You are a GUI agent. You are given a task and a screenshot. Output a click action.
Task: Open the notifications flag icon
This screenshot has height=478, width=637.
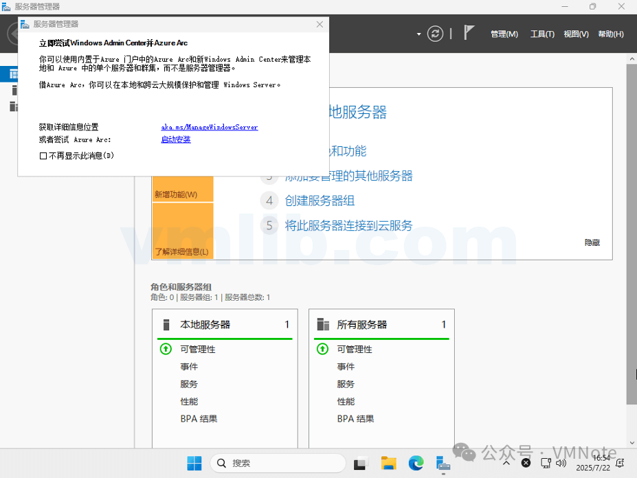(469, 33)
